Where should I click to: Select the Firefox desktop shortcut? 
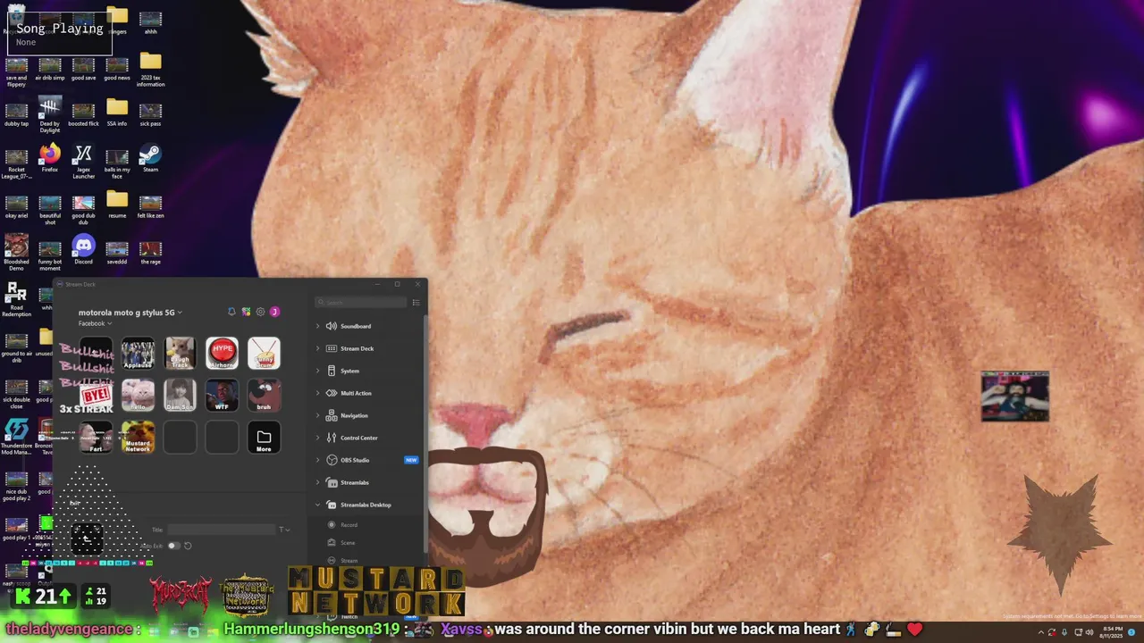pos(50,159)
